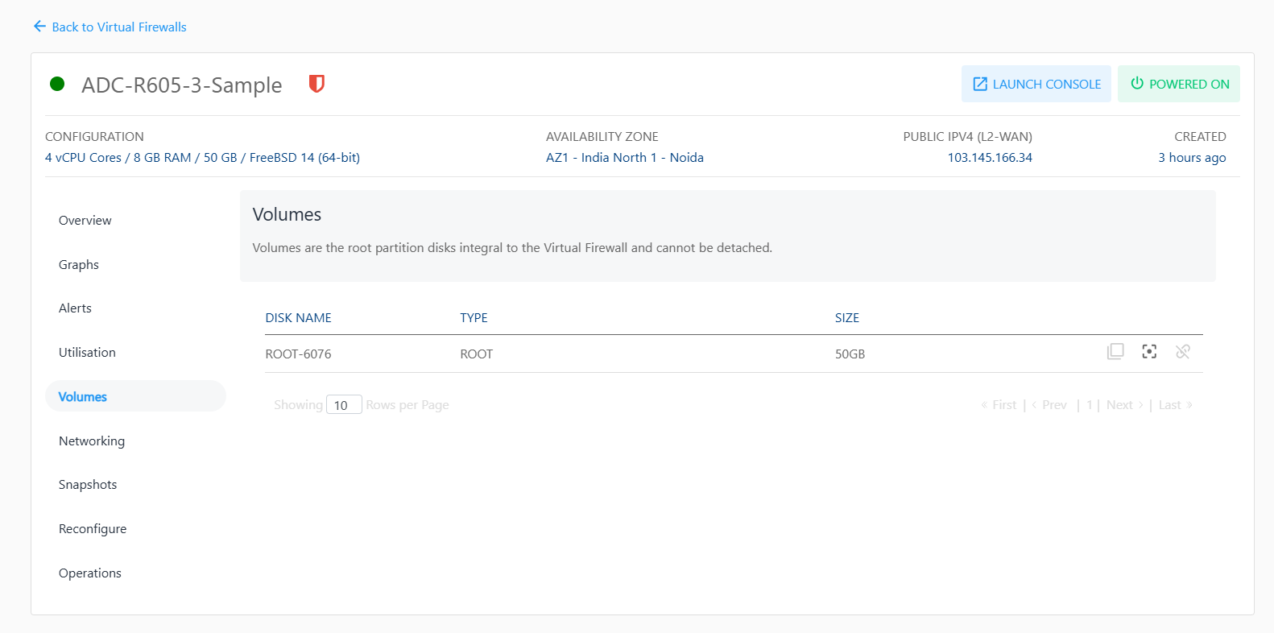This screenshot has height=633, width=1274.
Task: Click the back arrow icon at top
Action: pos(39,27)
